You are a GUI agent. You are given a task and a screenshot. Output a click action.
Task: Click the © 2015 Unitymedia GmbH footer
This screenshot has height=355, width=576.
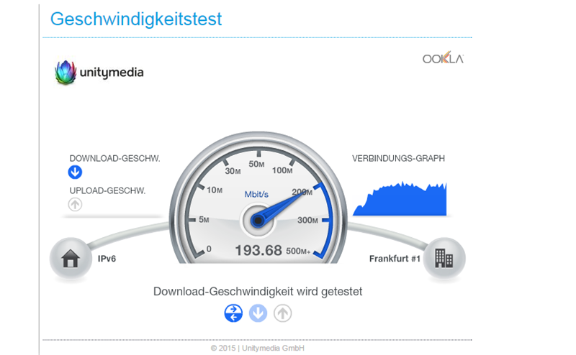257,348
